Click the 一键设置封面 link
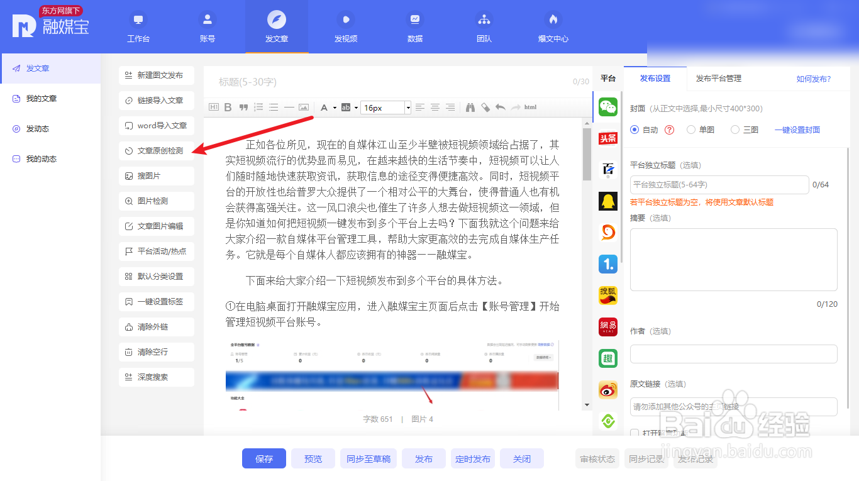859x481 pixels. point(797,130)
